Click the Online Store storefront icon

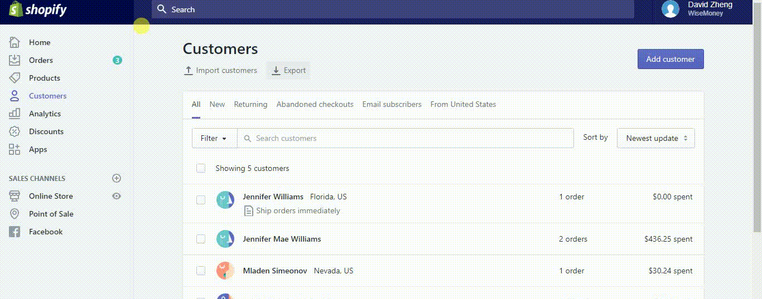tap(15, 196)
